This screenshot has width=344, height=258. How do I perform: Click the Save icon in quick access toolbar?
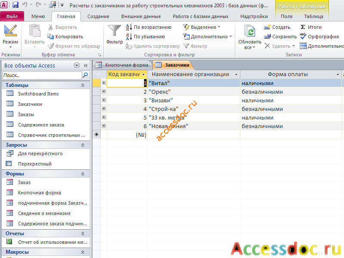[x=15, y=5]
